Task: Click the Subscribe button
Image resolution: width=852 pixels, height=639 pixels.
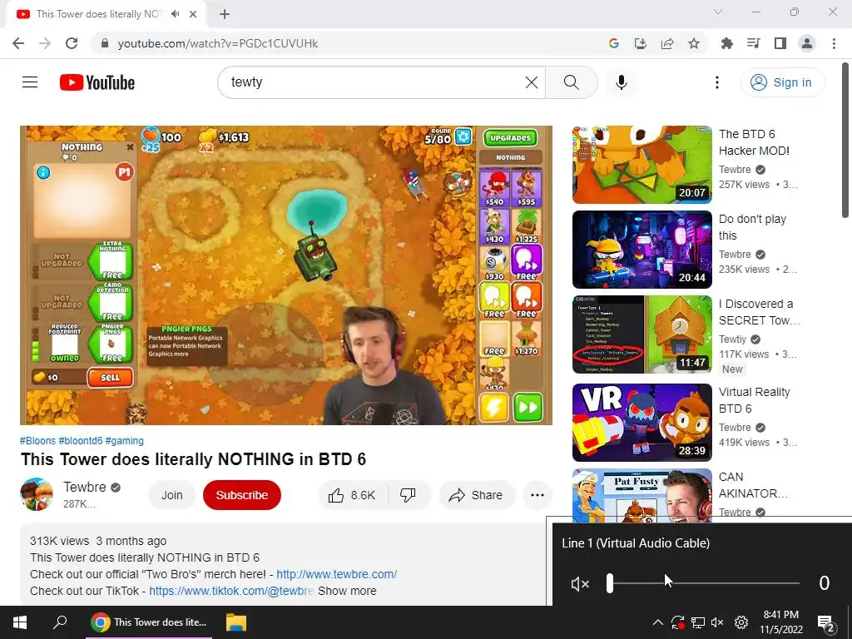Action: (x=242, y=495)
